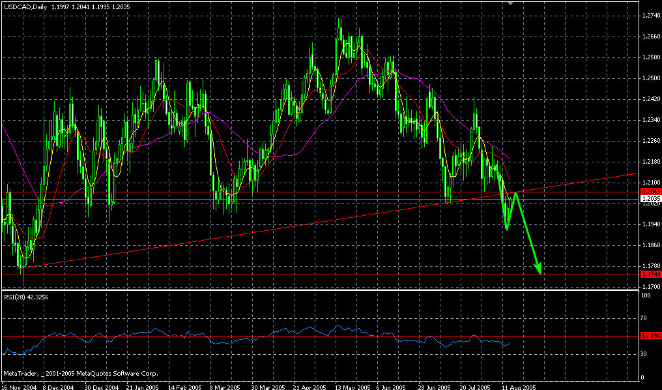
Task: Click the red 1.1744 price level tag
Action: pyautogui.click(x=651, y=275)
